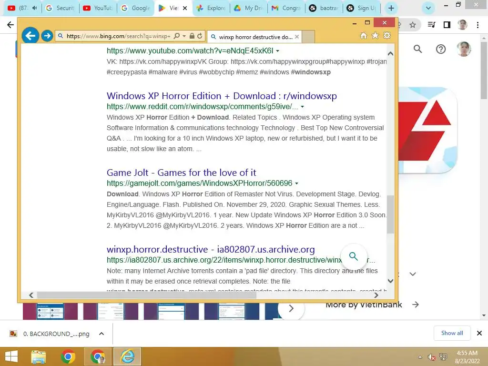
Task: Expand the YouTube result URL dropdown arrow
Action: [278, 51]
